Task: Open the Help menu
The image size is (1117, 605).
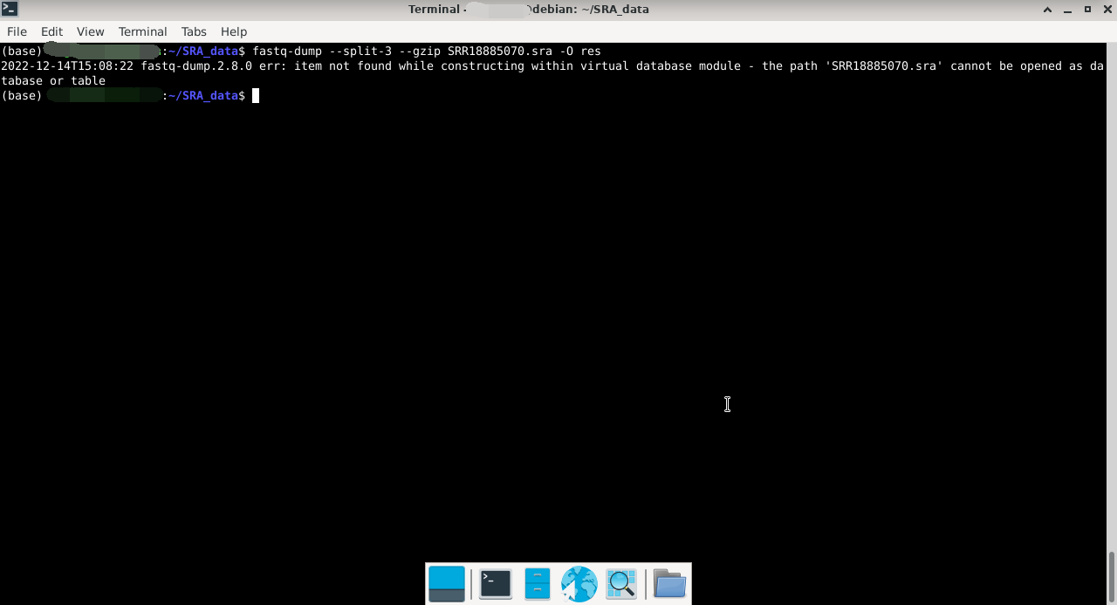Action: (x=233, y=31)
